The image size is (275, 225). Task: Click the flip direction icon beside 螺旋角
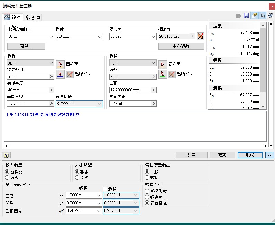pyautogui.click(x=200, y=36)
